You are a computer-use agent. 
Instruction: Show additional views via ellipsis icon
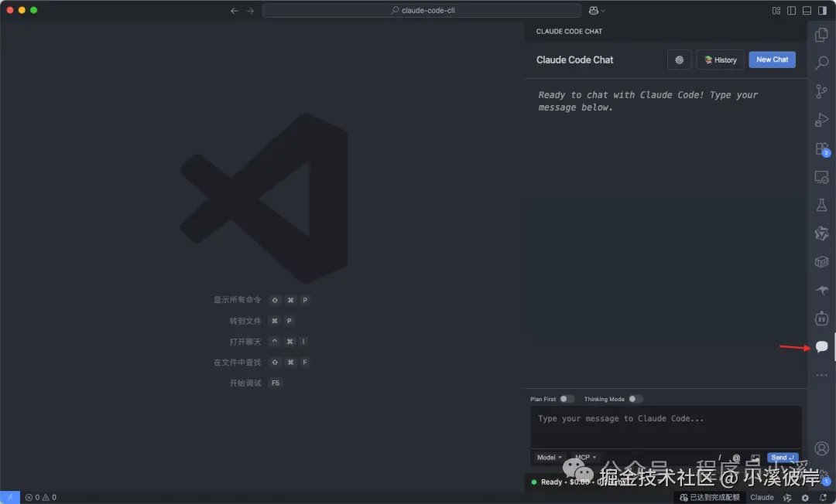(x=821, y=375)
